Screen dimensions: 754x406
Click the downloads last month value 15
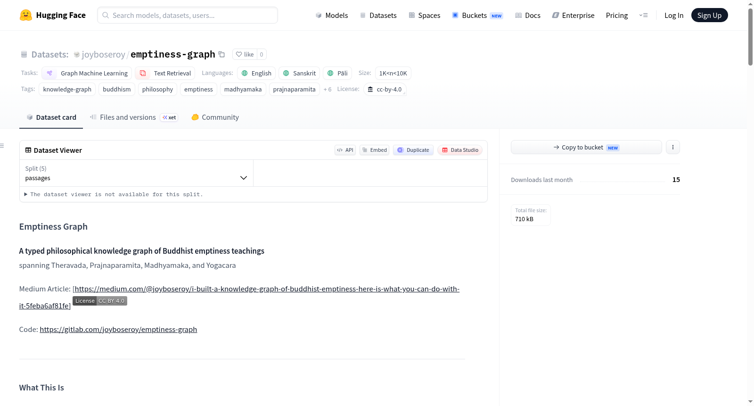click(x=676, y=180)
